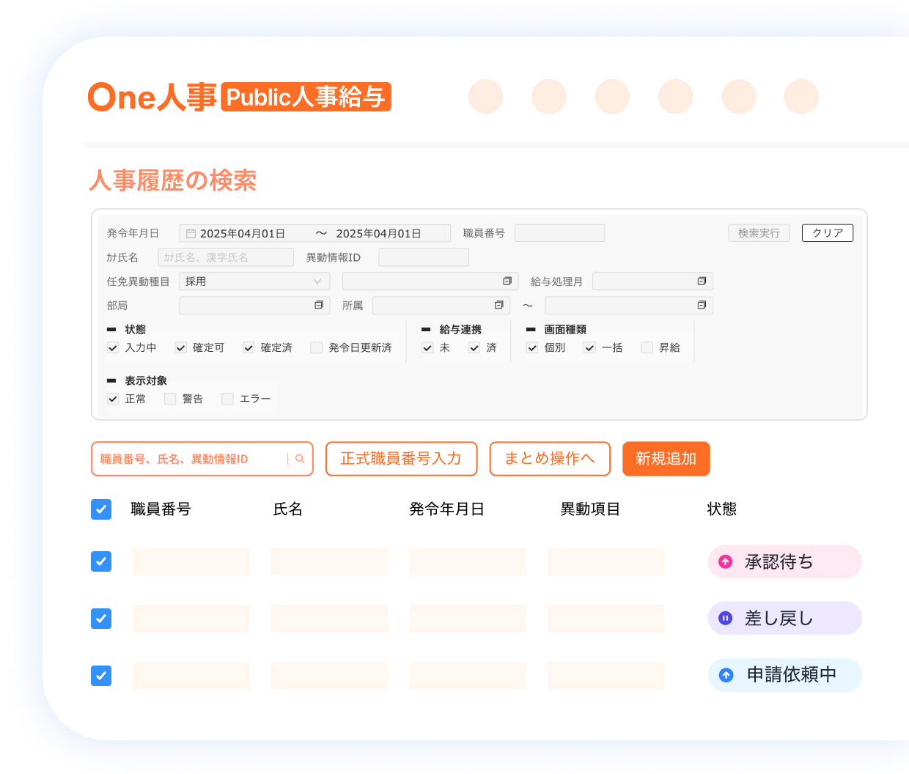Click the クリア button
The image size is (909, 774).
click(828, 233)
